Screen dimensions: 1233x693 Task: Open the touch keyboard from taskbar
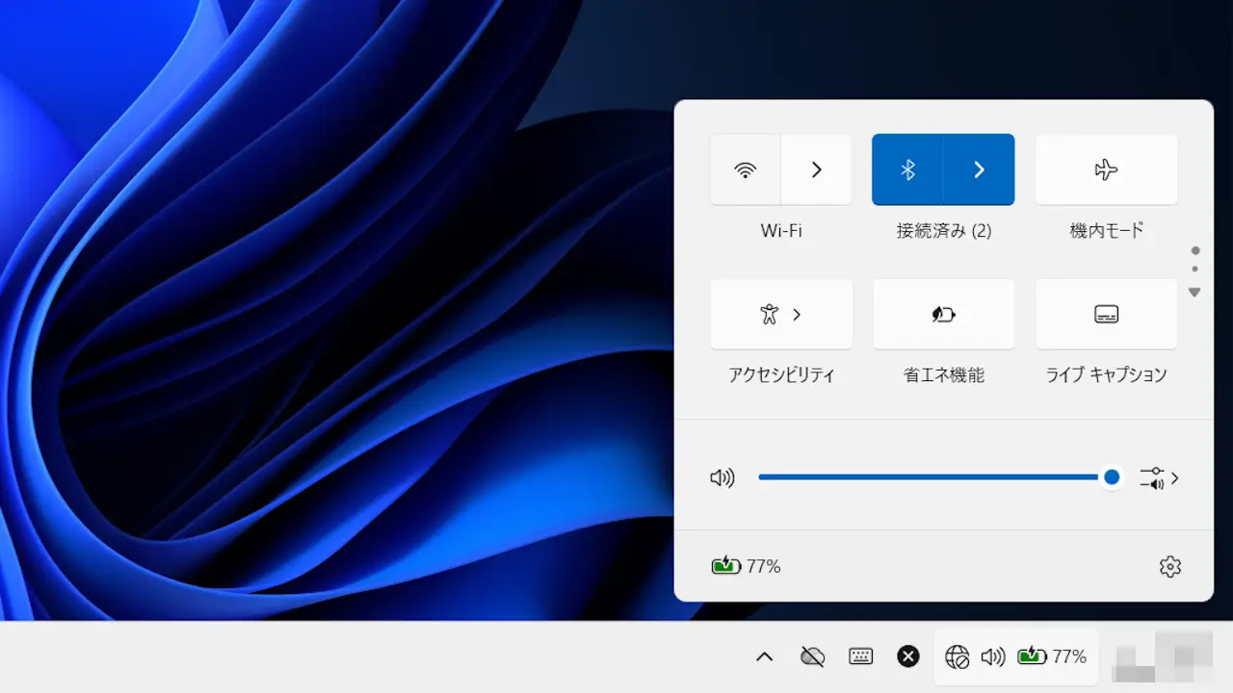click(860, 656)
